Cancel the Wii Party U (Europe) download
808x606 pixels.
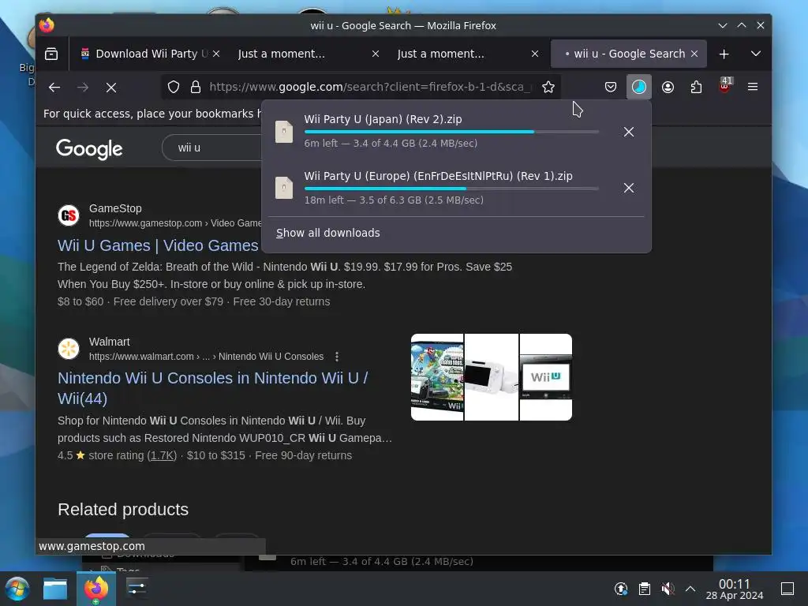(x=629, y=188)
